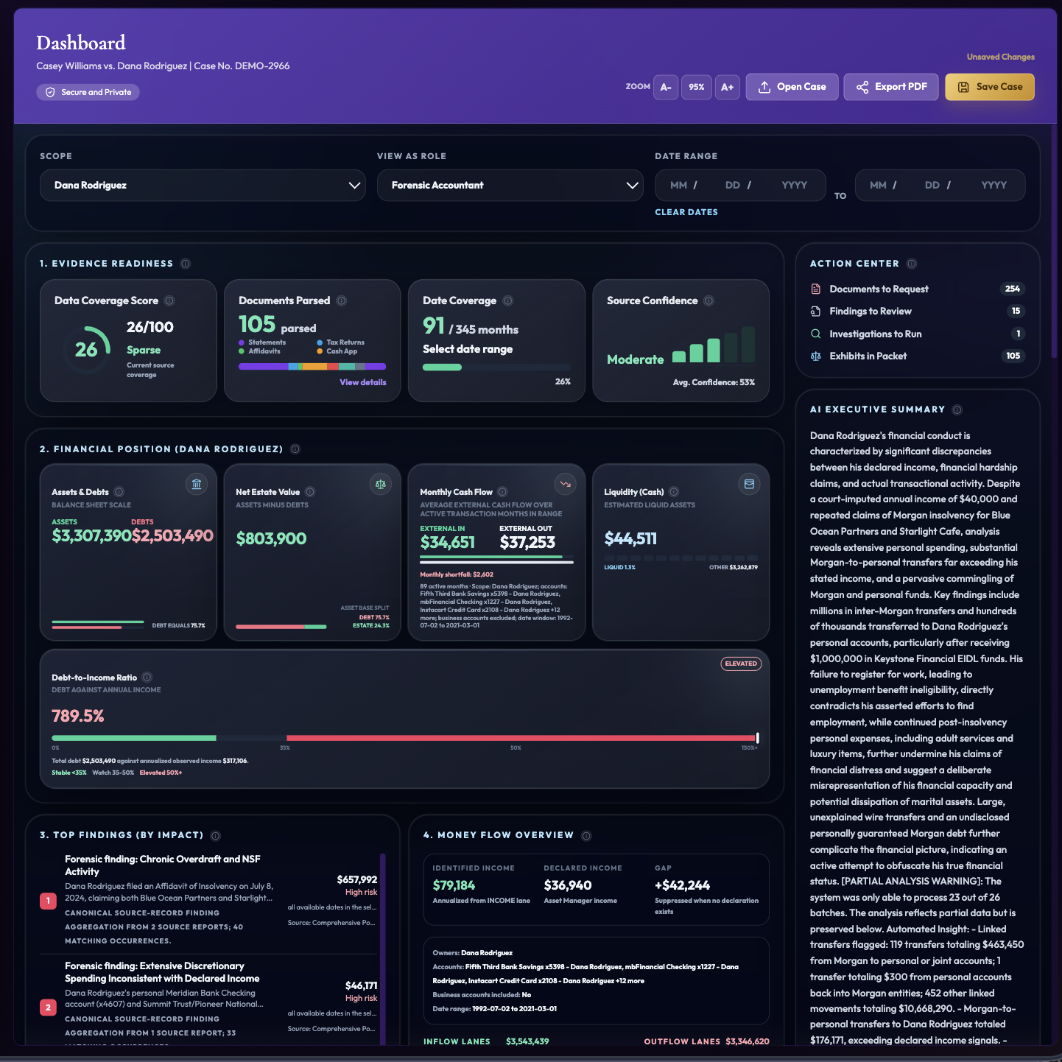Click the wallet icon on Liquidity (Cash) card
Image resolution: width=1062 pixels, height=1062 pixels.
coord(749,484)
